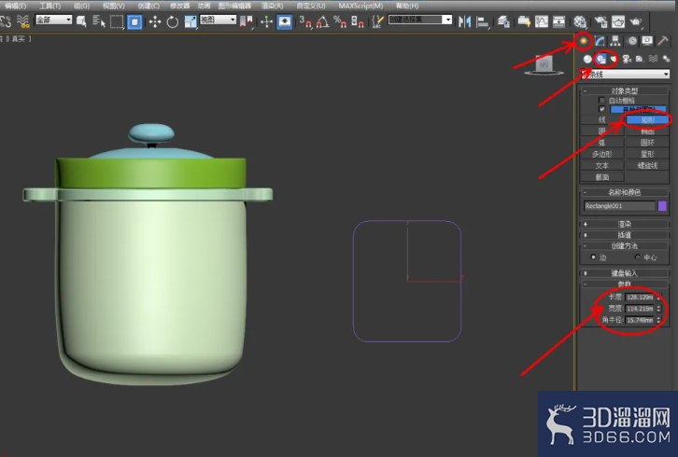
Task: Open the shape type 样条线 dropdown
Action: click(x=625, y=75)
